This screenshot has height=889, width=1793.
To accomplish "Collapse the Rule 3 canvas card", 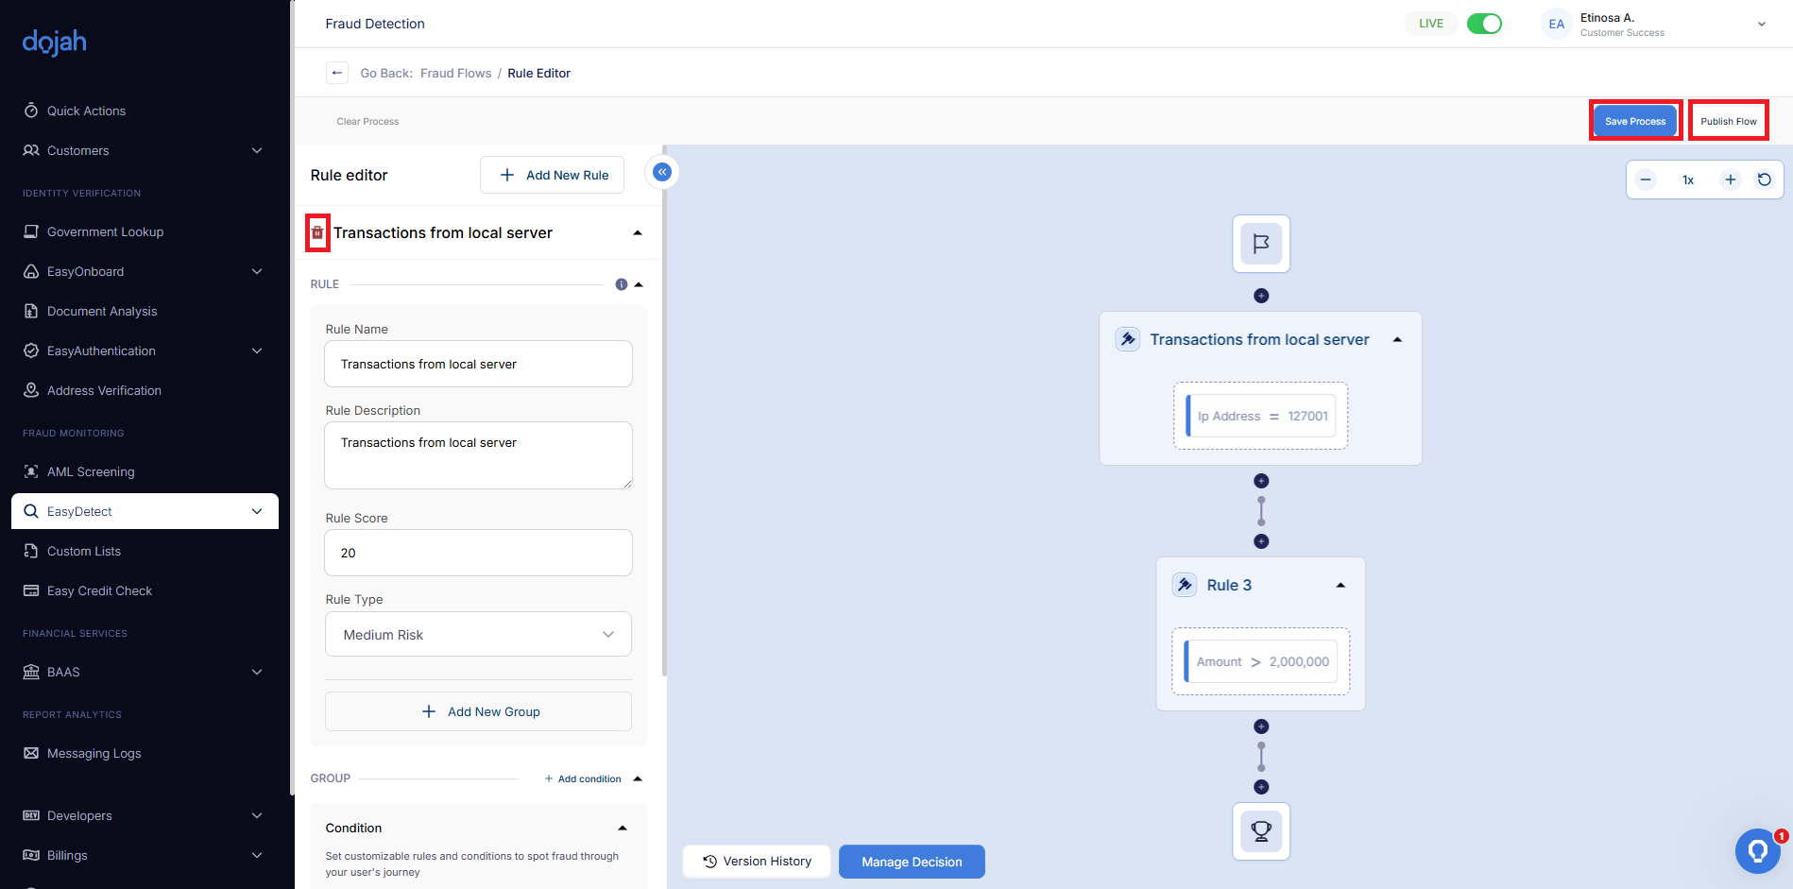I will click(x=1340, y=585).
